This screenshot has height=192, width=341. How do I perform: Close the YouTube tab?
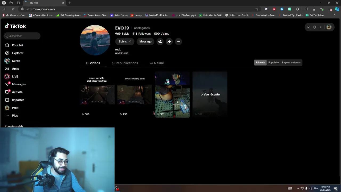(x=63, y=3)
